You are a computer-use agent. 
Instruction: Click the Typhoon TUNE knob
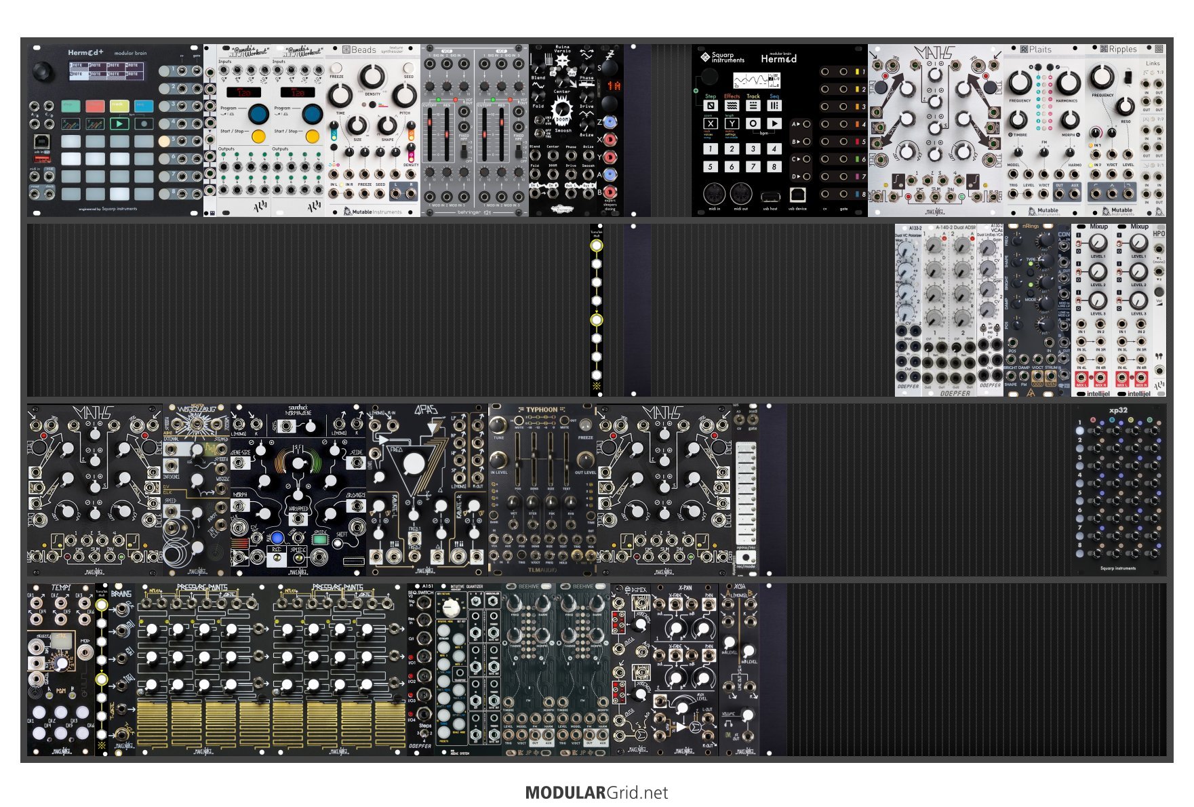[x=498, y=425]
